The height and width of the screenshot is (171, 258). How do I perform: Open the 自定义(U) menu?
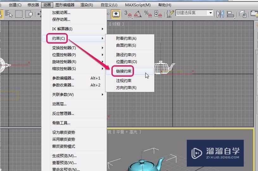(109, 5)
